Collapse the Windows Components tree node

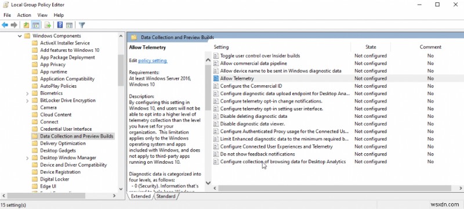coord(20,36)
